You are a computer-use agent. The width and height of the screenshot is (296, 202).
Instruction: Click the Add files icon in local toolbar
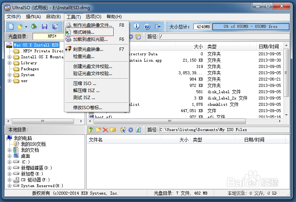(x=123, y=130)
